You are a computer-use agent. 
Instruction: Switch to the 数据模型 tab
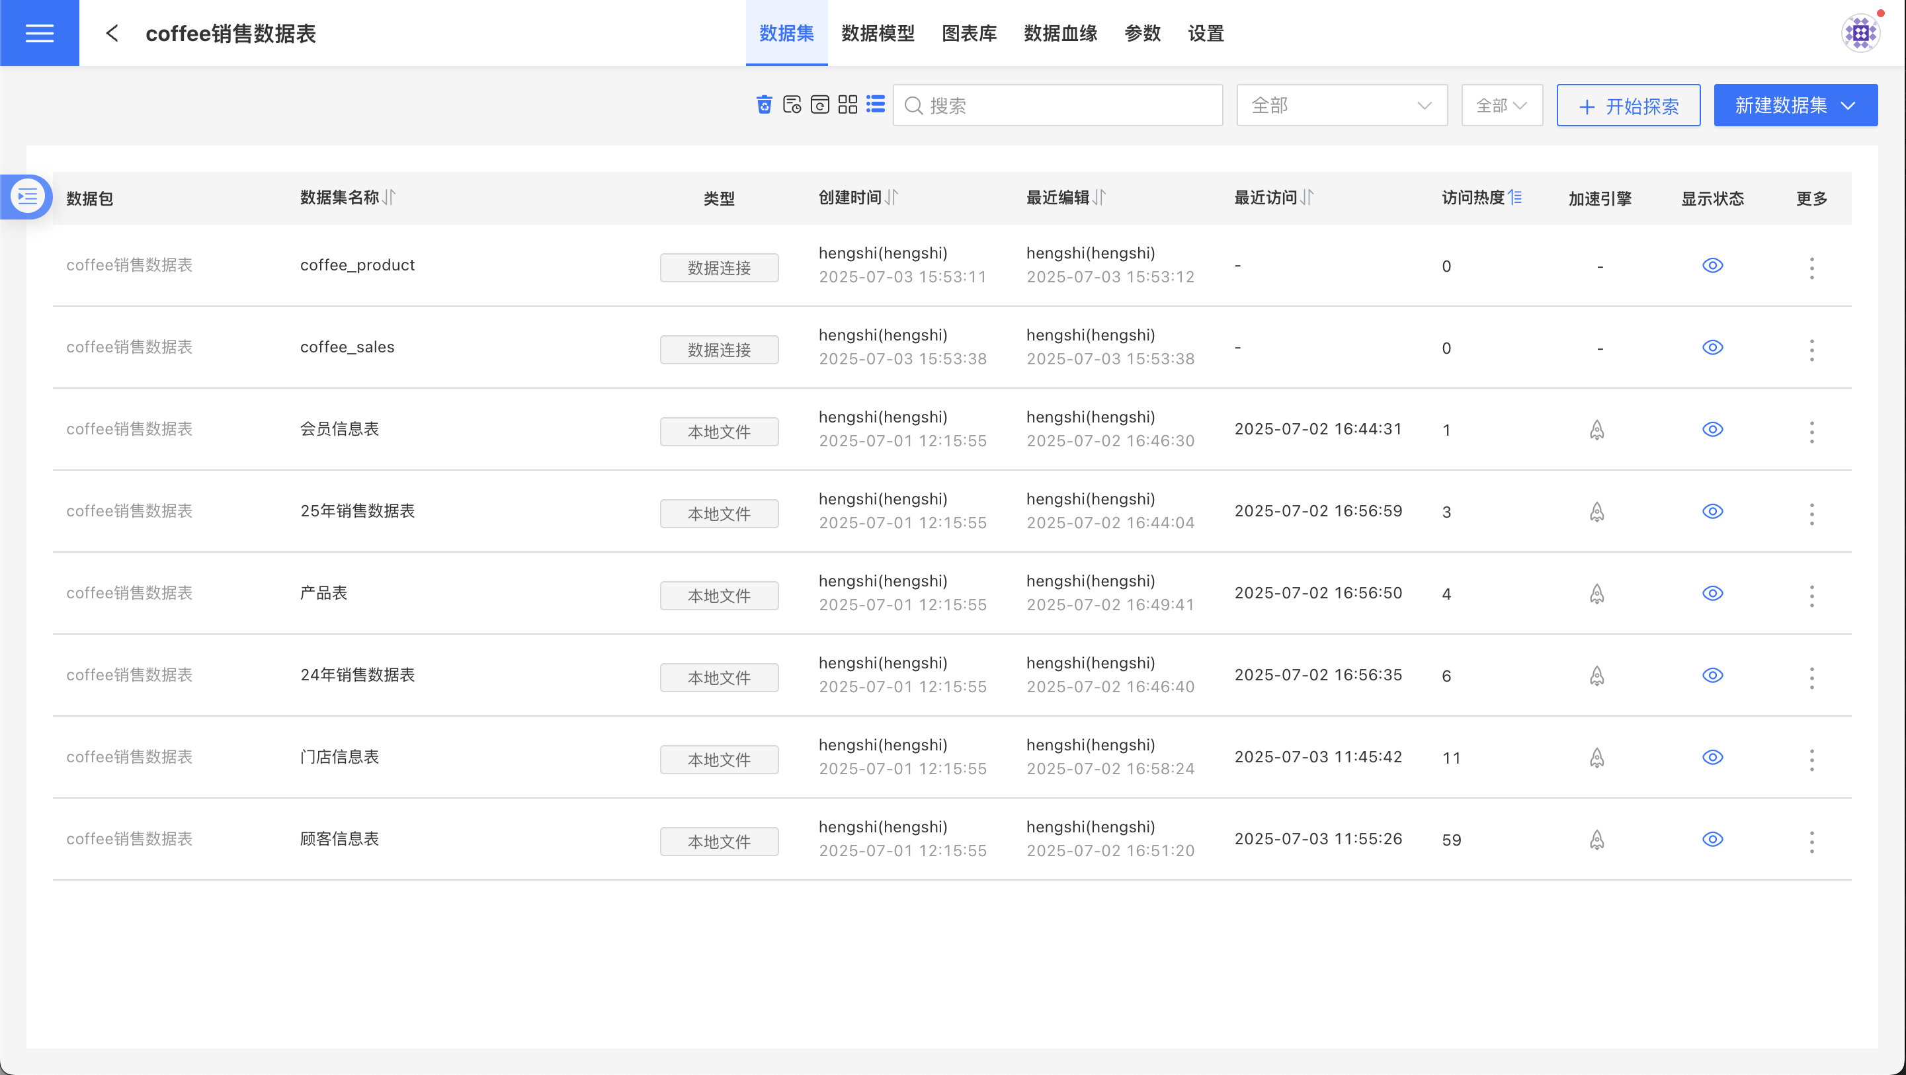click(878, 33)
